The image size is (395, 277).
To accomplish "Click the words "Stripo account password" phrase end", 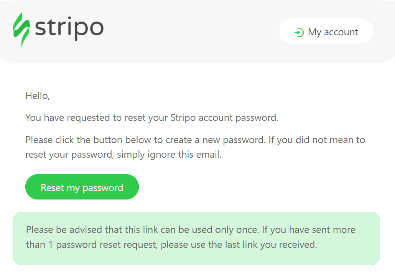I will coord(224,118).
